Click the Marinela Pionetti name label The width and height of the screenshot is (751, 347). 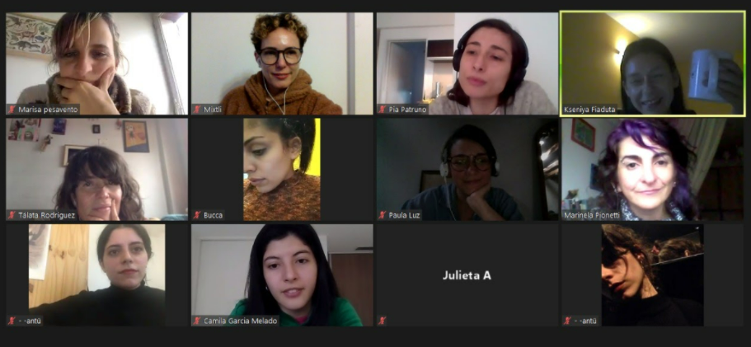pyautogui.click(x=592, y=215)
